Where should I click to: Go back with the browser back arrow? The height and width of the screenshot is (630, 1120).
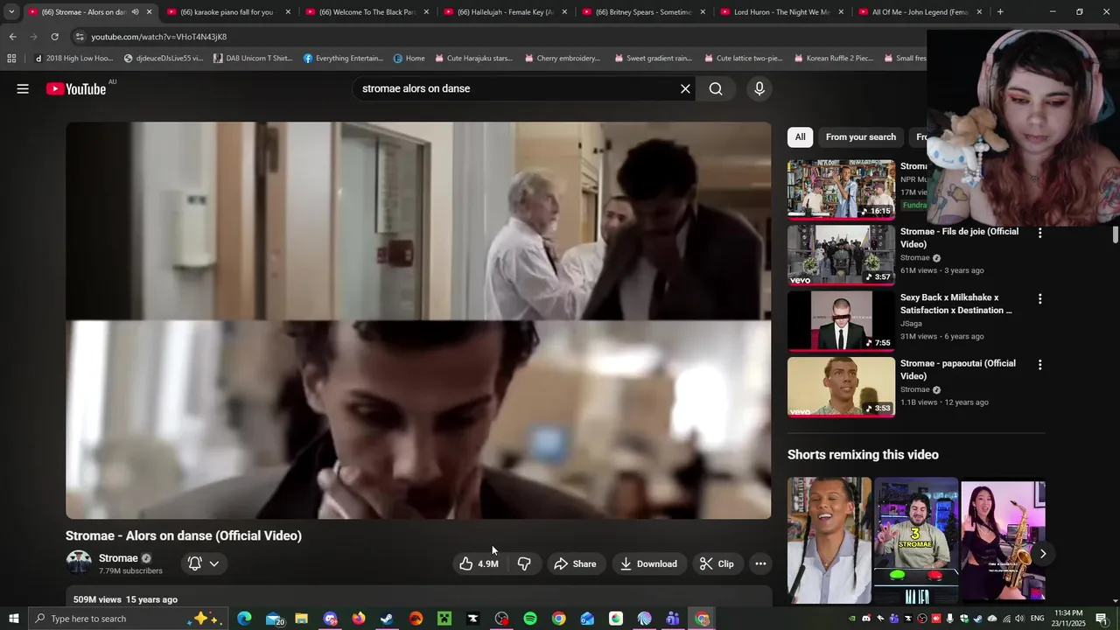[x=12, y=37]
